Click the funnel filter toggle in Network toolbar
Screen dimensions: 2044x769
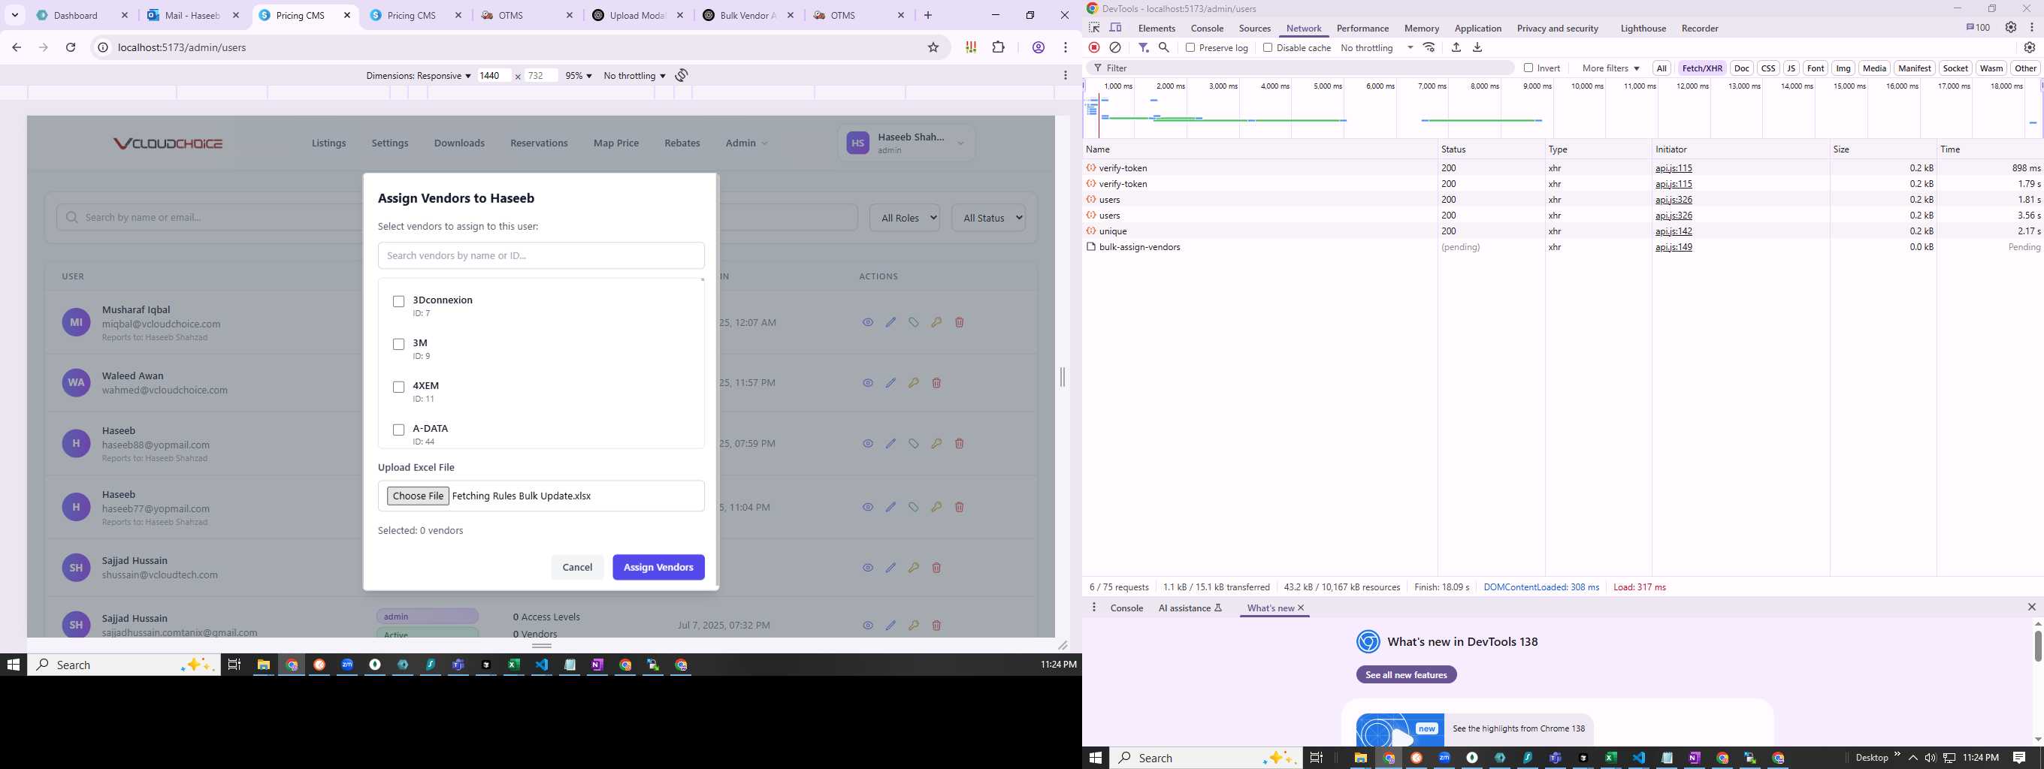[1144, 47]
